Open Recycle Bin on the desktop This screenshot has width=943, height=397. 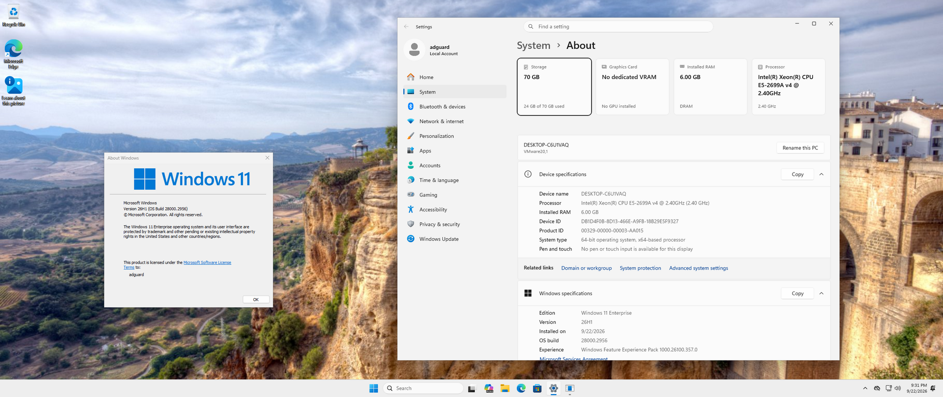click(13, 16)
